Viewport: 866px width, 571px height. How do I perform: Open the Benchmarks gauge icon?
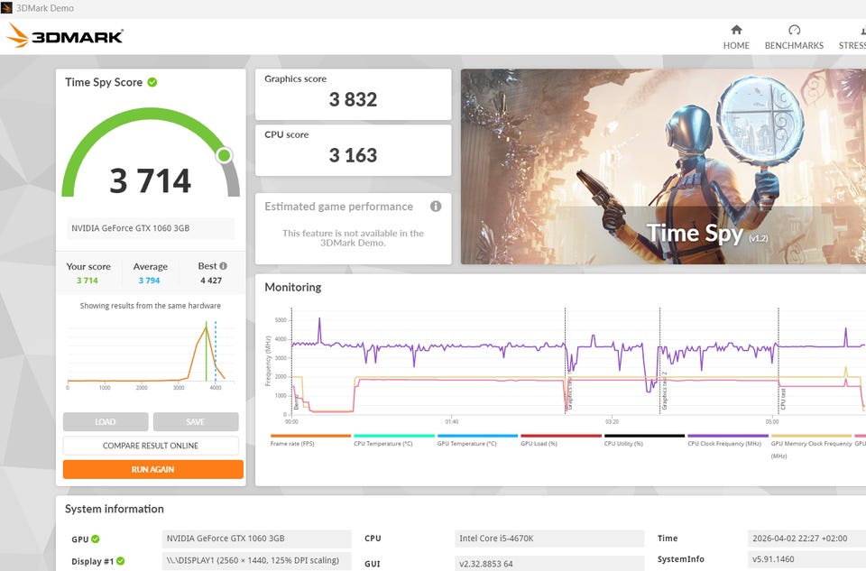pyautogui.click(x=794, y=30)
